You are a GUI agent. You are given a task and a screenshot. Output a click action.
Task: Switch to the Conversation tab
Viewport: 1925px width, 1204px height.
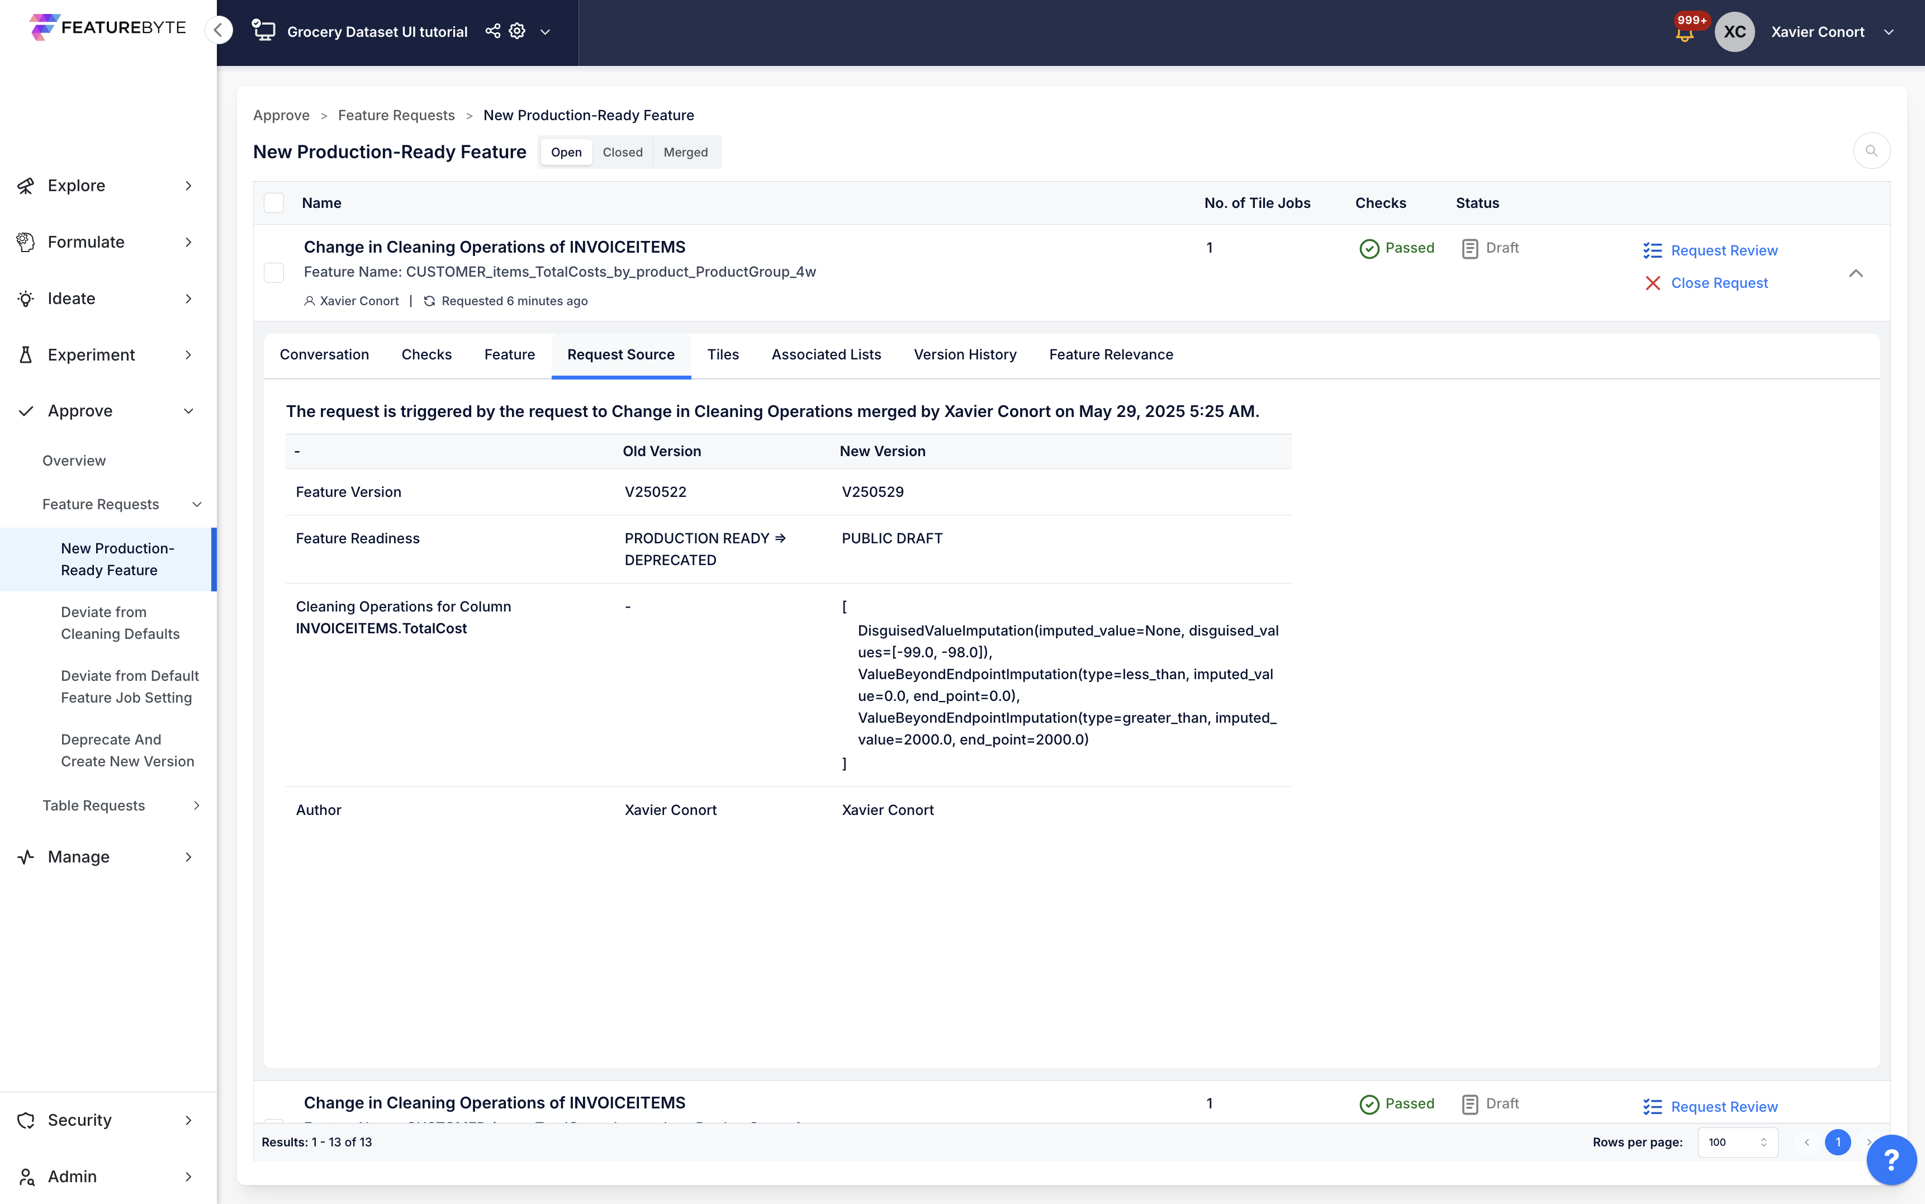324,354
